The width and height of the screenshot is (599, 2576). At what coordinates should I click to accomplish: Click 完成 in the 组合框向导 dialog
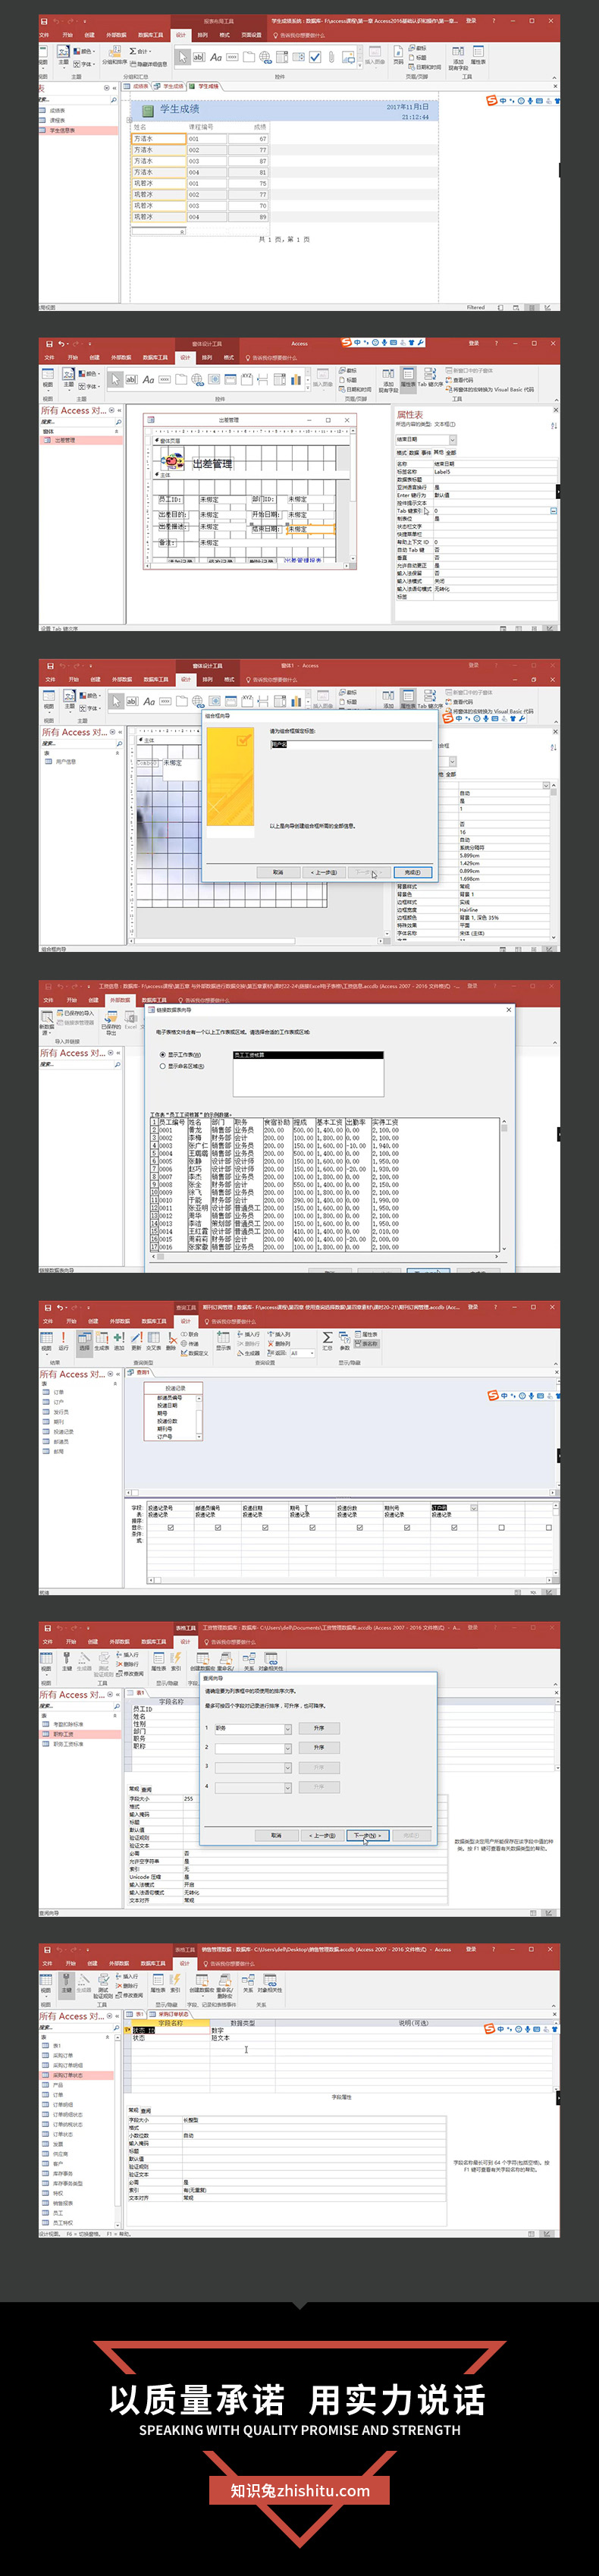(412, 872)
